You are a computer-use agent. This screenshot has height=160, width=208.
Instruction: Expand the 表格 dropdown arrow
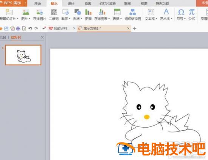(121, 19)
